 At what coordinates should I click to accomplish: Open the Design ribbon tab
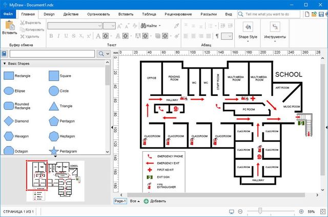[49, 14]
